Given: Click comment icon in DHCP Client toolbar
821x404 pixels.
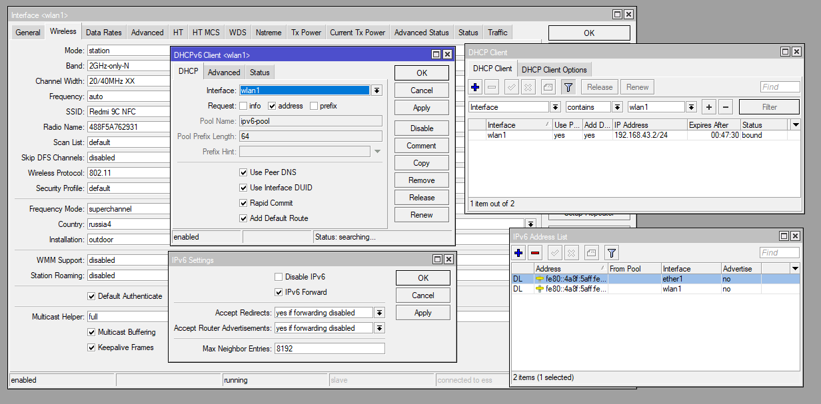Looking at the screenshot, I should (x=548, y=87).
